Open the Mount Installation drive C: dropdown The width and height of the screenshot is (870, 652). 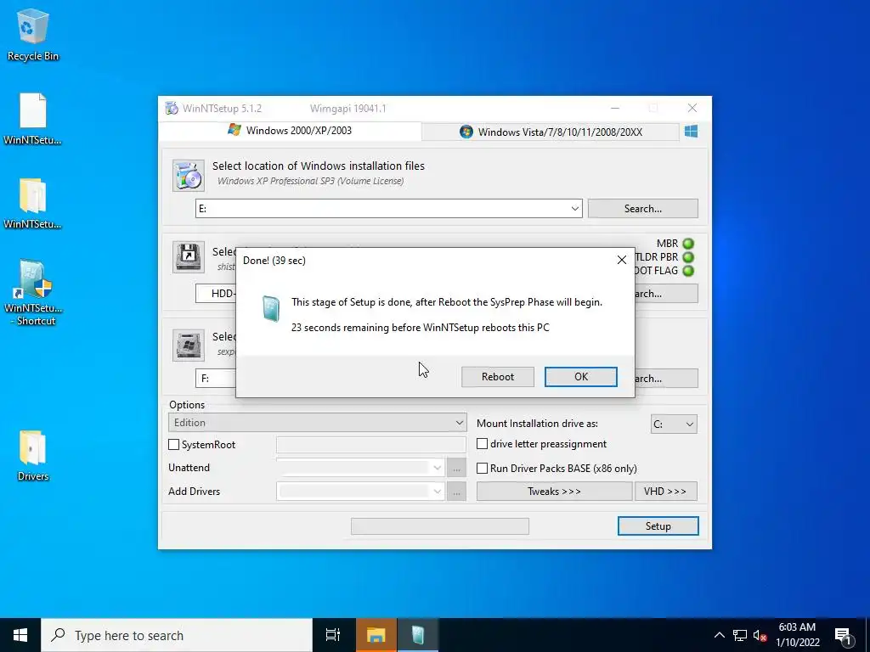point(674,424)
